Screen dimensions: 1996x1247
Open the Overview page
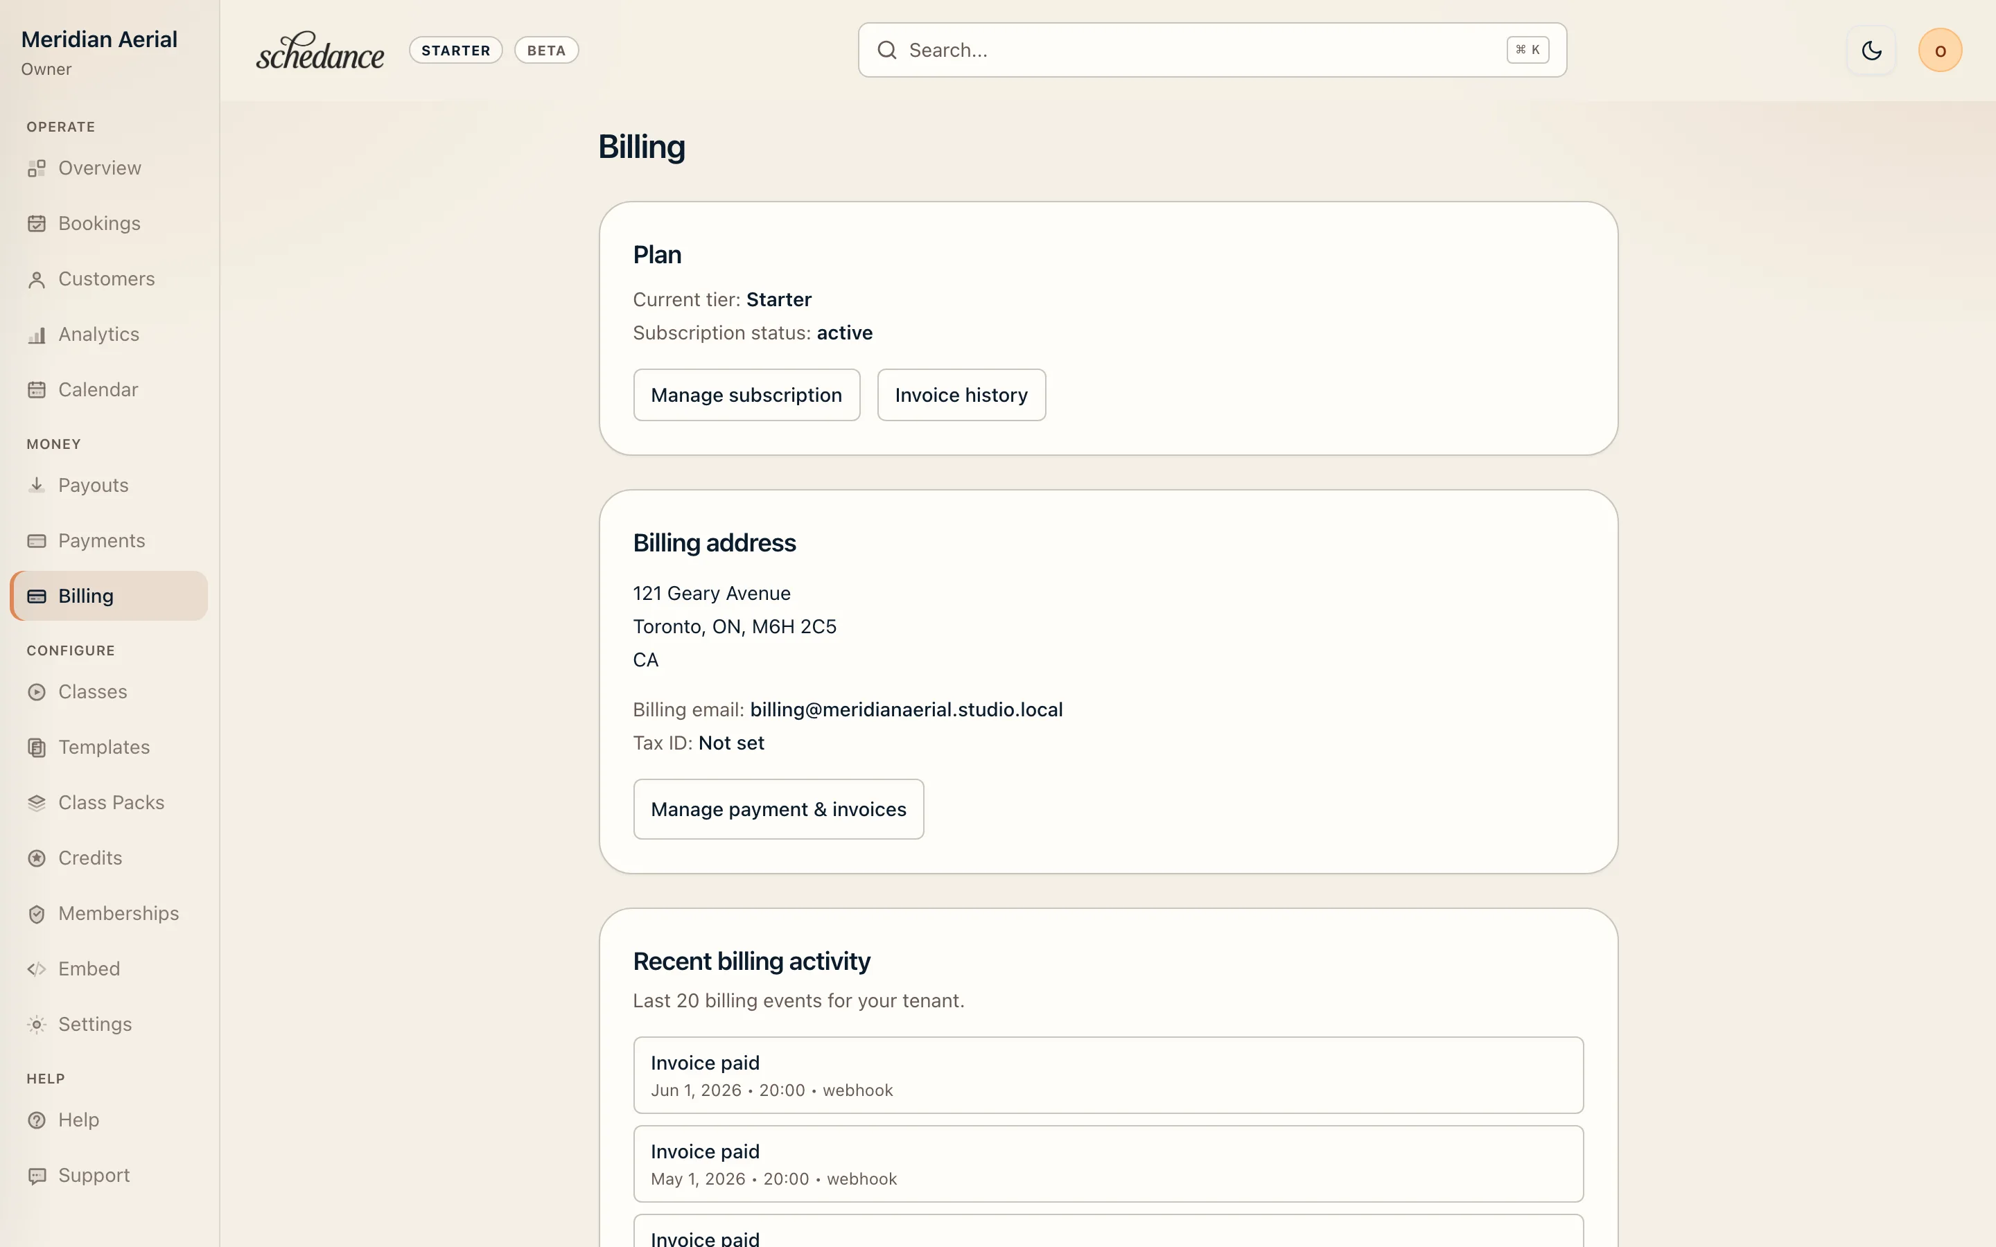coord(108,168)
